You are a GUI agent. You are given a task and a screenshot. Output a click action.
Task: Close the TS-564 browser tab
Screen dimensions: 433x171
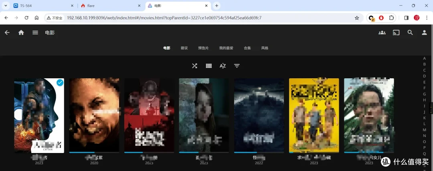pos(72,6)
